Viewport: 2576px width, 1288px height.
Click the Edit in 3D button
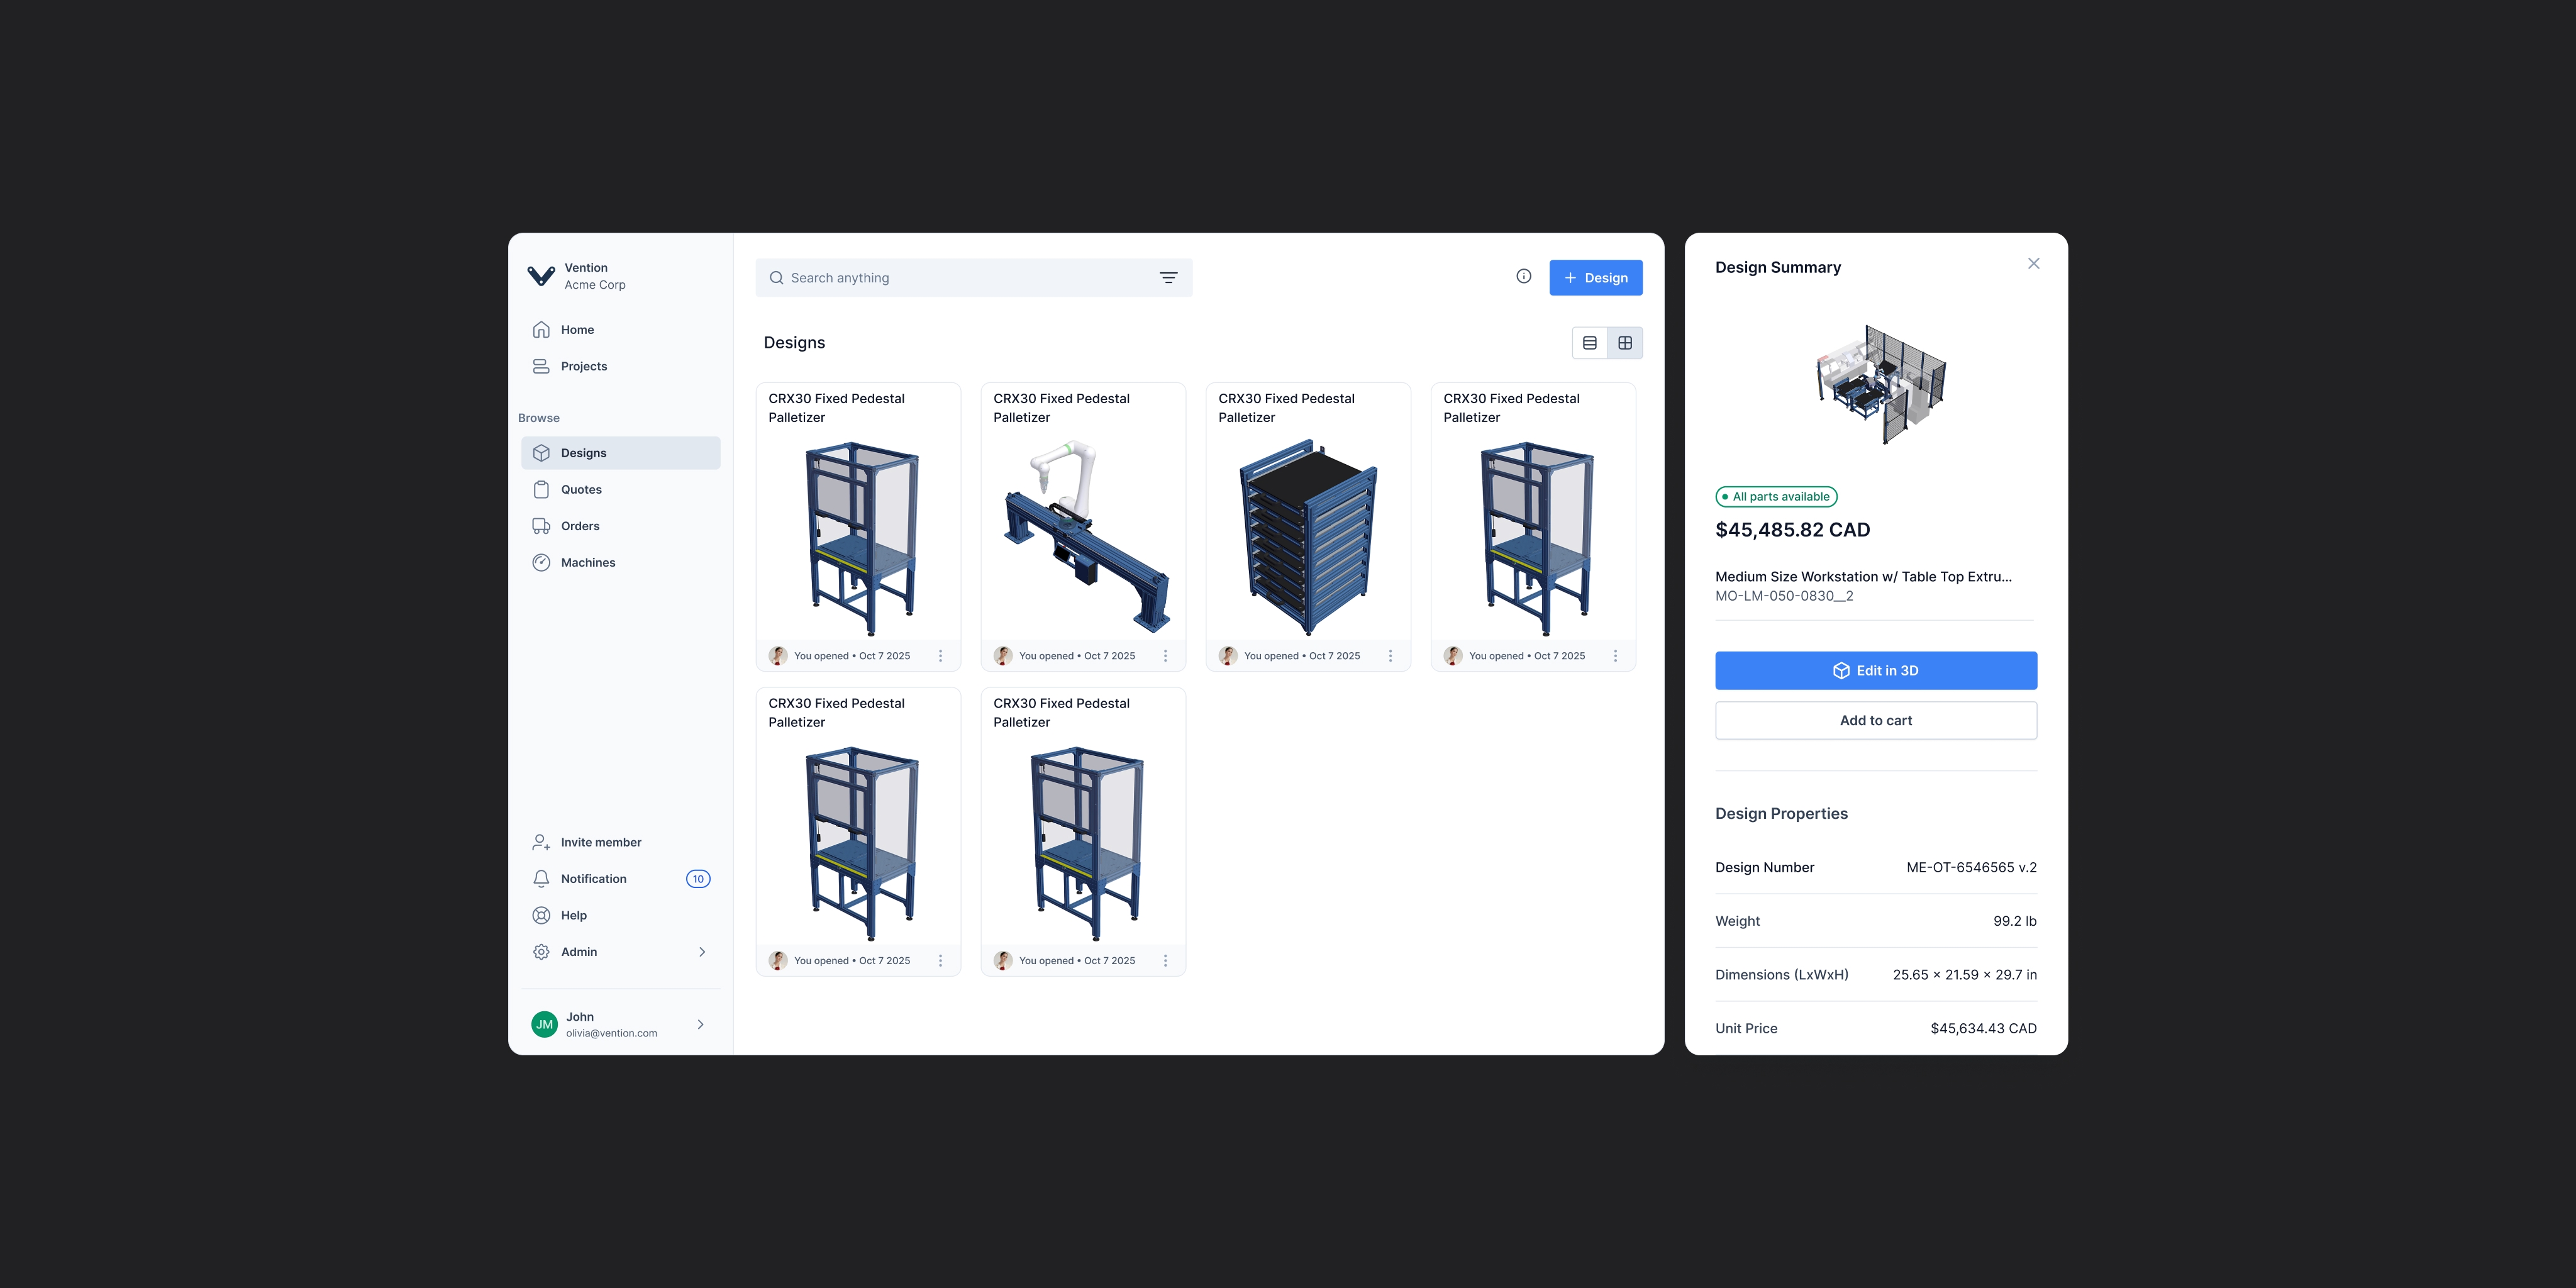[1875, 671]
